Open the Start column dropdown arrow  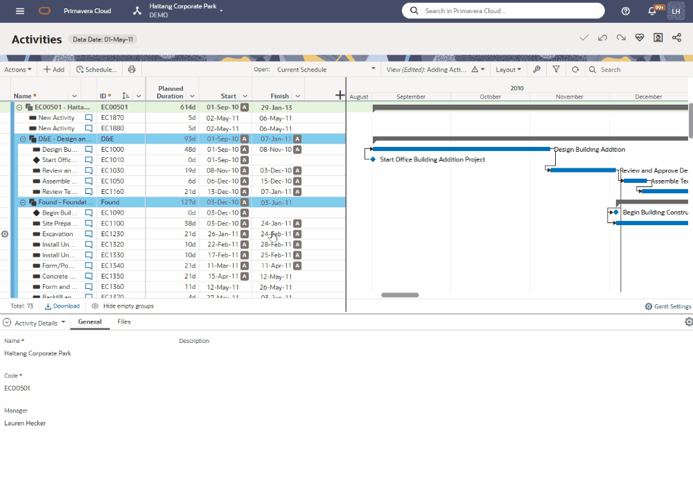245,96
